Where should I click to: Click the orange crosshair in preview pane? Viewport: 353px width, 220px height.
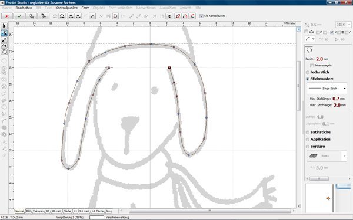(328, 198)
